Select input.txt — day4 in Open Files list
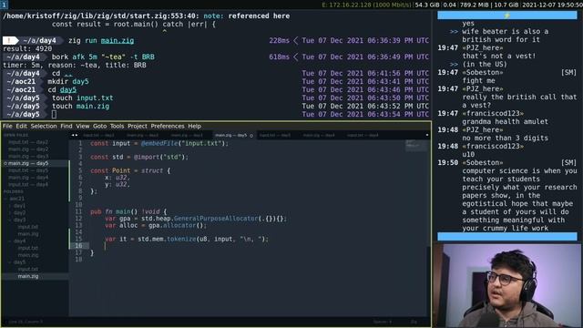The height and width of the screenshot is (328, 583). [x=28, y=184]
